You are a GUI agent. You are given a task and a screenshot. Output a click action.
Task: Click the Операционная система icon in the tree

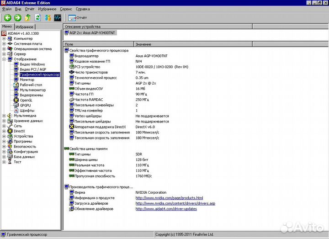pos(10,49)
